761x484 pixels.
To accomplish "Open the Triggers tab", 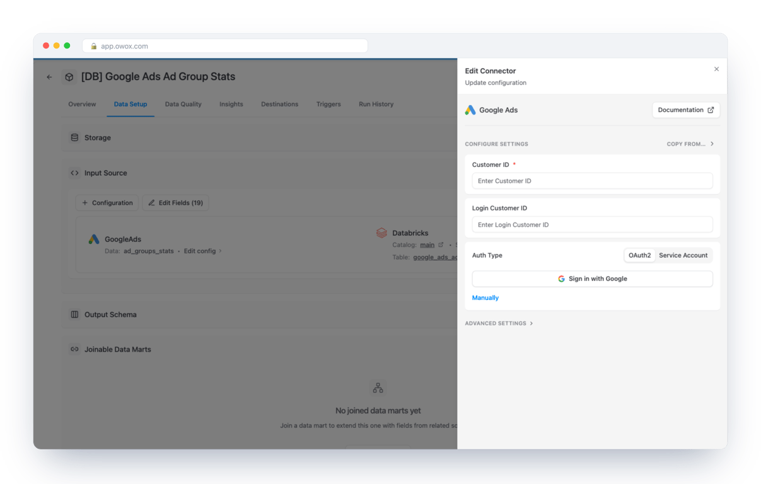I will coord(328,104).
